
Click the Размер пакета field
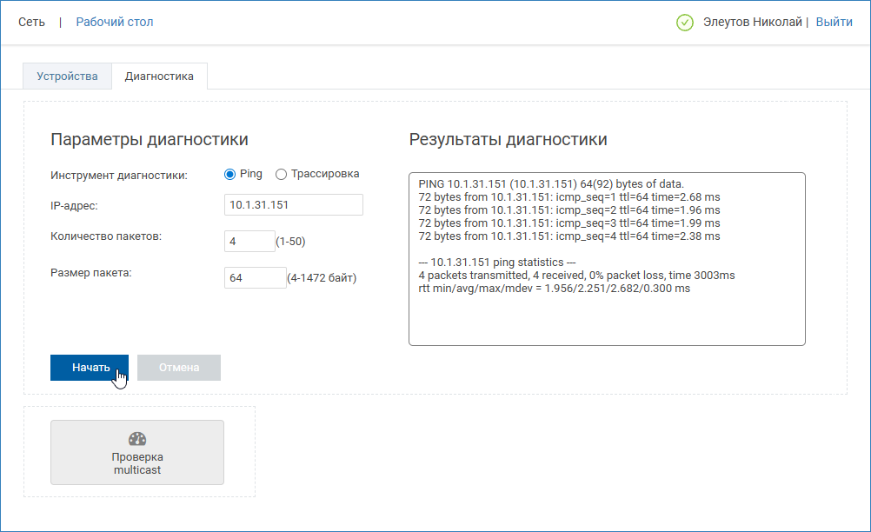[255, 278]
